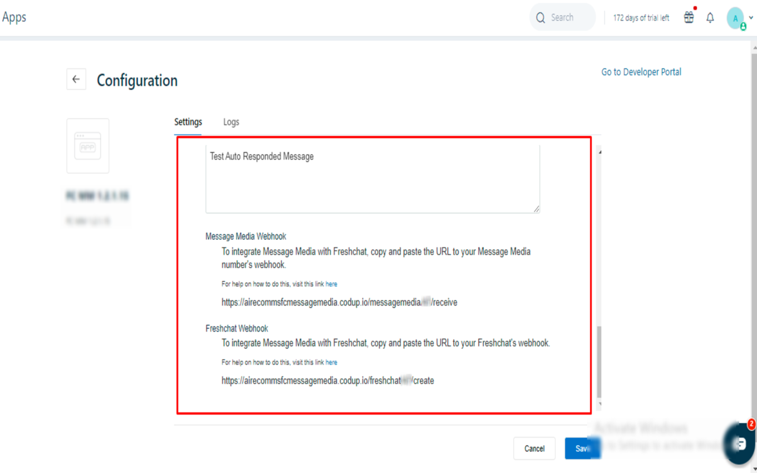Click the back arrow beside Configuration
The height and width of the screenshot is (473, 757).
point(76,79)
